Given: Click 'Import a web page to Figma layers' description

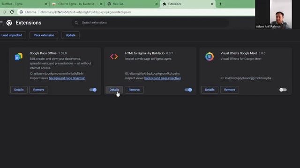Looking at the screenshot, I should pyautogui.click(x=148, y=59).
